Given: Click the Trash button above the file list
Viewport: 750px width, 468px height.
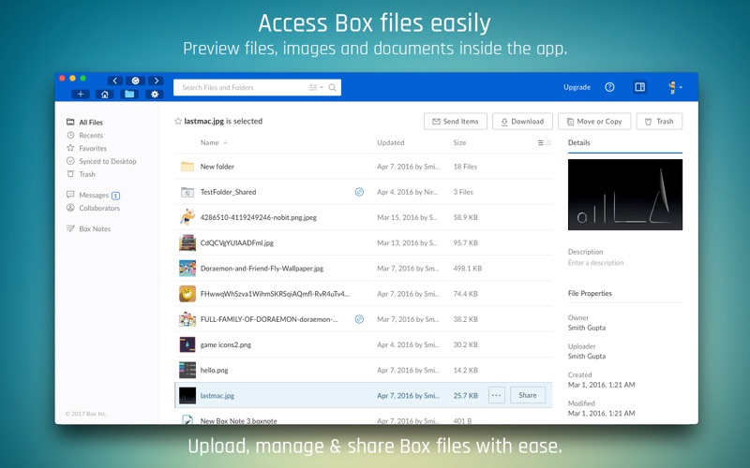Looking at the screenshot, I should [x=659, y=122].
